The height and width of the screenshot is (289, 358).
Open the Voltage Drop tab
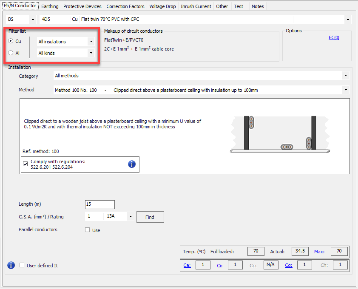162,6
